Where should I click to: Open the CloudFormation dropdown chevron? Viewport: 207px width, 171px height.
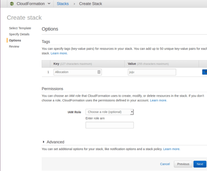click(49, 3)
